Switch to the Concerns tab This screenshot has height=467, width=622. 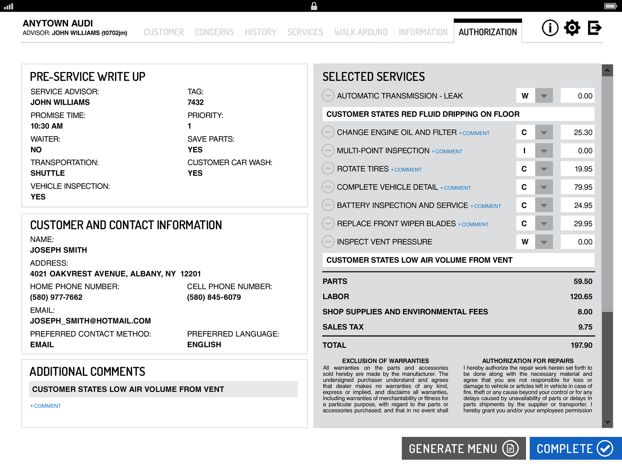pyautogui.click(x=214, y=32)
